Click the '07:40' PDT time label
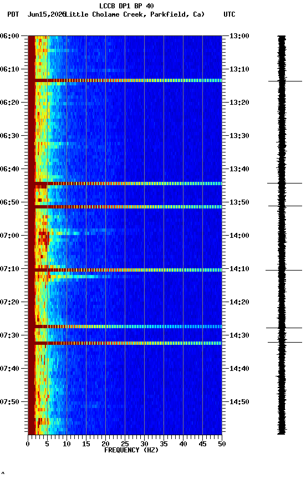Image resolution: width=306 pixels, height=479 pixels. tap(9, 369)
